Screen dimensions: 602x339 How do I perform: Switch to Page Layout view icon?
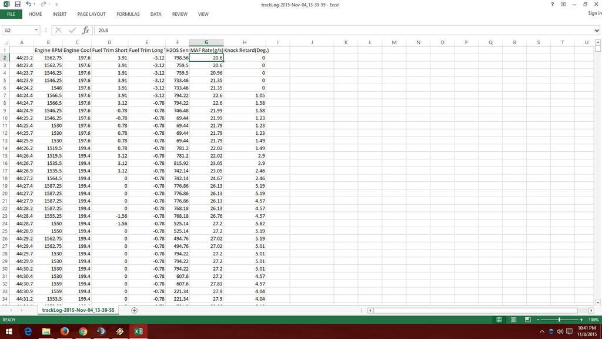[513, 320]
